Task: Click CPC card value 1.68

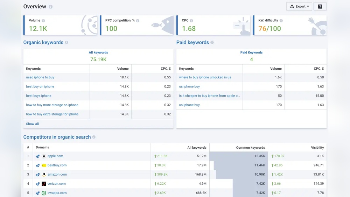Action: click(189, 29)
